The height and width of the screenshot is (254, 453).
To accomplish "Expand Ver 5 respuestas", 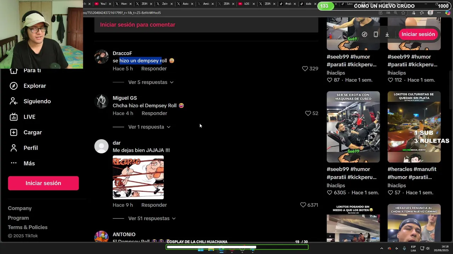I will point(151,82).
